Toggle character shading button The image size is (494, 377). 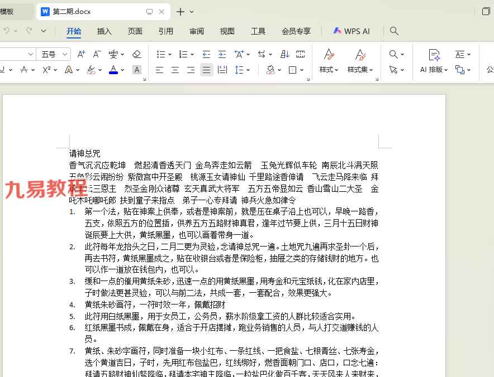point(136,70)
